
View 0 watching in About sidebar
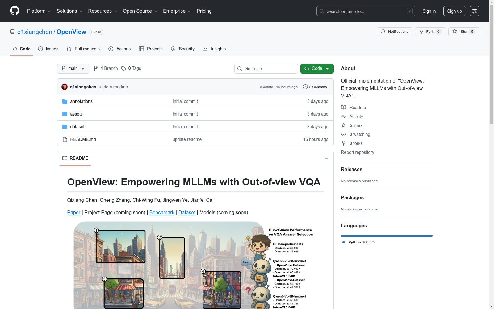point(356,134)
